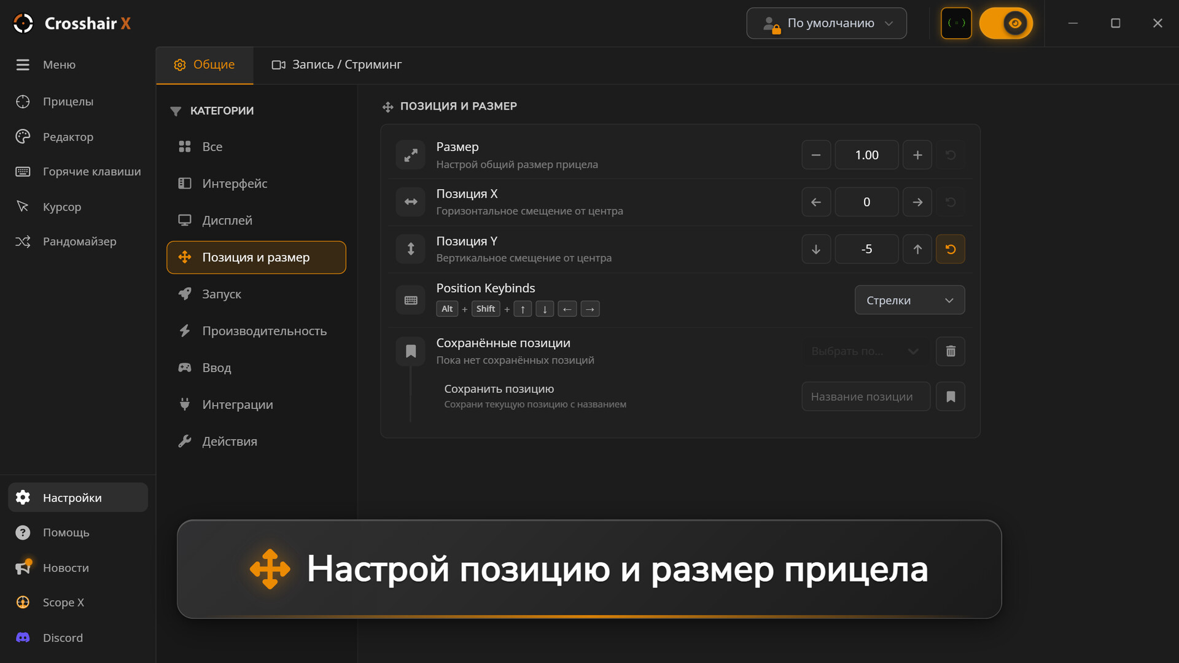Viewport: 1179px width, 663px height.
Task: Maximize the Crosshair X window
Action: pyautogui.click(x=1115, y=23)
